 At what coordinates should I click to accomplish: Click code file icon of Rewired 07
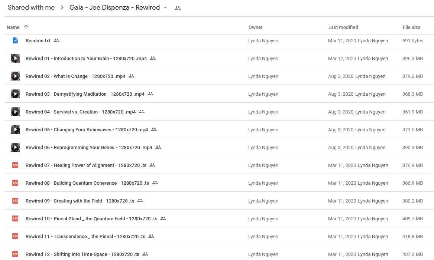point(15,165)
